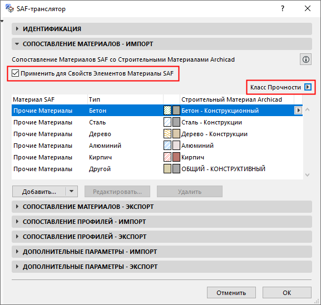The image size is (321, 305).
Task: Click Строительный Материал Archicad column header
Action: point(237,99)
